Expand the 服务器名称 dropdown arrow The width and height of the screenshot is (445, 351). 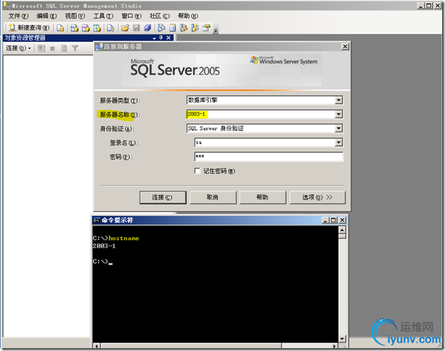pos(338,114)
